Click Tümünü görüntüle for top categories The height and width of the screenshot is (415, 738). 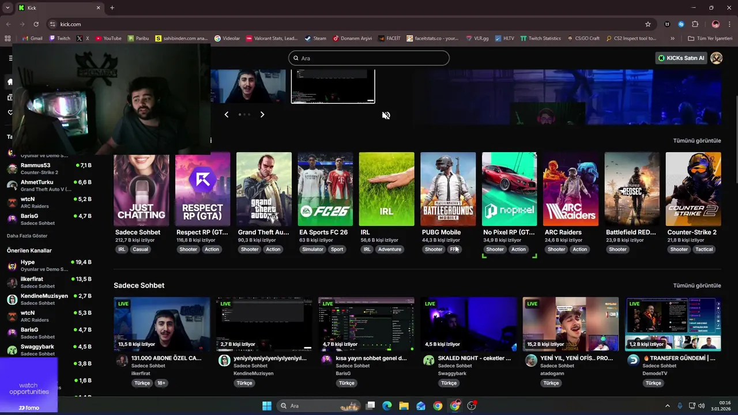click(x=697, y=141)
